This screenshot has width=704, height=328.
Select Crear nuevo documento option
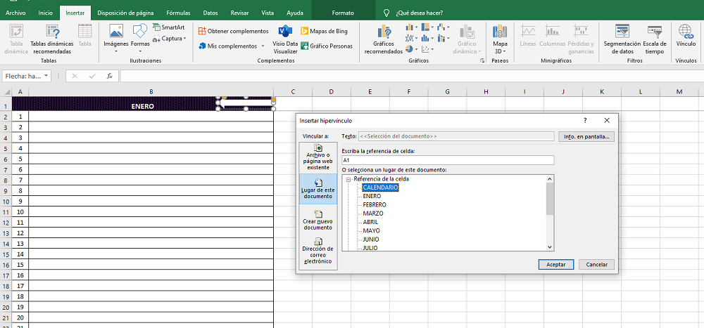318,220
